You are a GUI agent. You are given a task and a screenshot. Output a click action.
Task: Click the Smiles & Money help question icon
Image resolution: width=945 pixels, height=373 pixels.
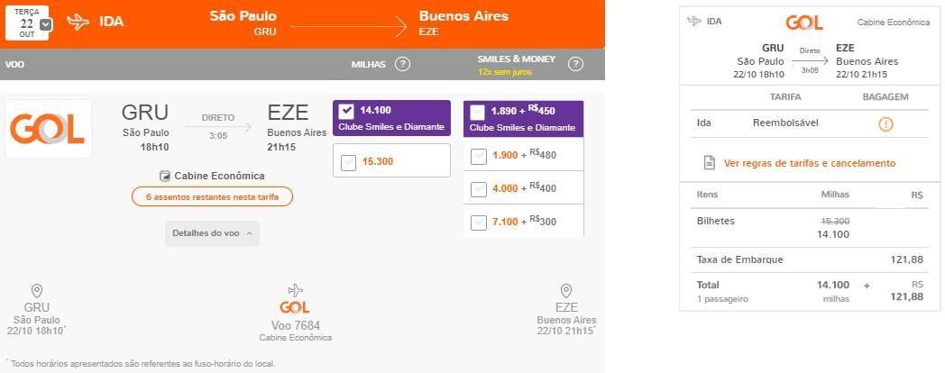pyautogui.click(x=575, y=64)
